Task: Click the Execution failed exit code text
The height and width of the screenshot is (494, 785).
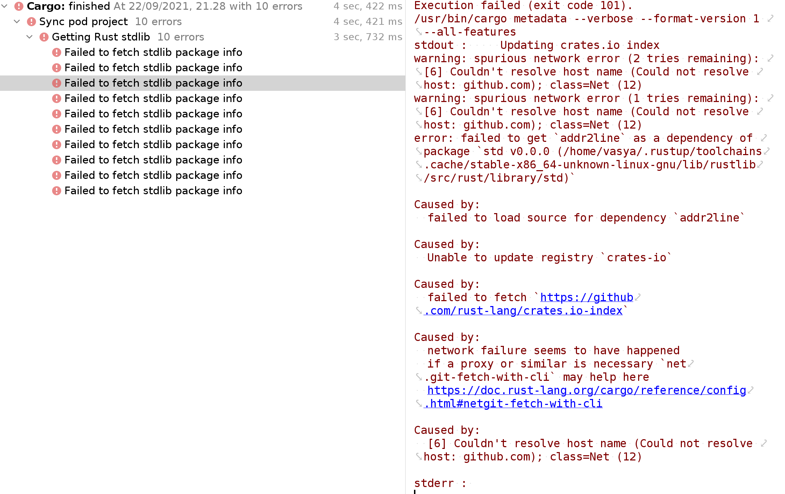Action: (x=523, y=6)
